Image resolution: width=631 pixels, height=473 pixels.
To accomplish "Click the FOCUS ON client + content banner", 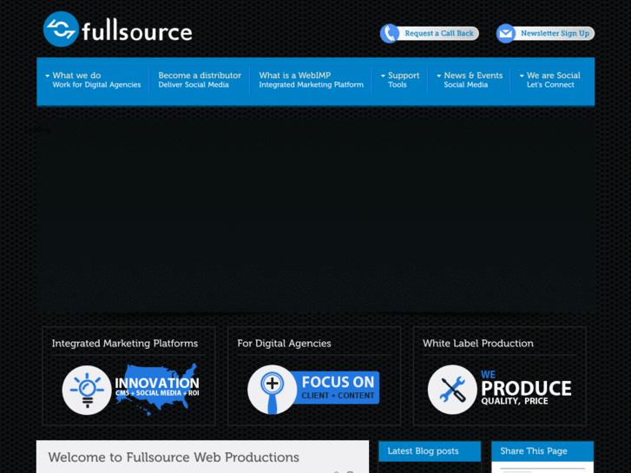I will tap(338, 388).
